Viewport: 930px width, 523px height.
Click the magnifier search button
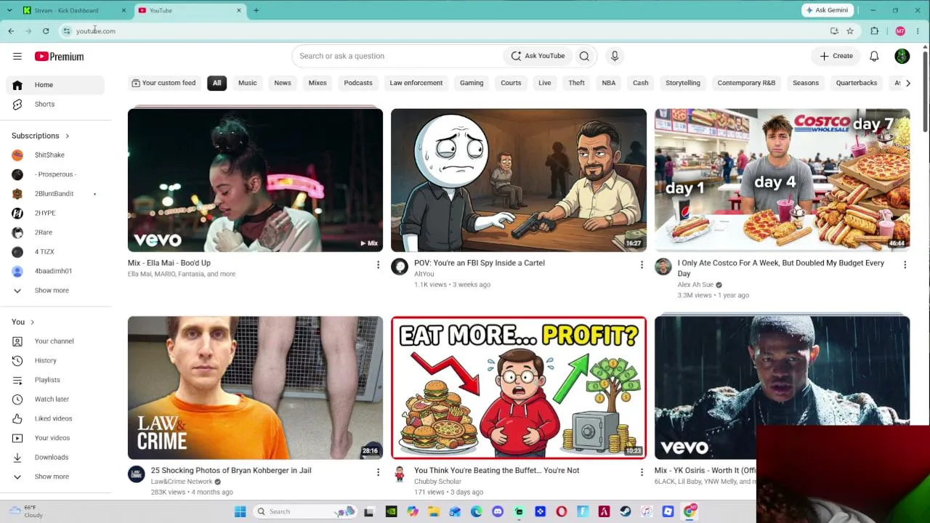pyautogui.click(x=584, y=56)
